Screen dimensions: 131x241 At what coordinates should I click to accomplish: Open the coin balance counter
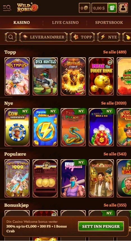(x=84, y=8)
